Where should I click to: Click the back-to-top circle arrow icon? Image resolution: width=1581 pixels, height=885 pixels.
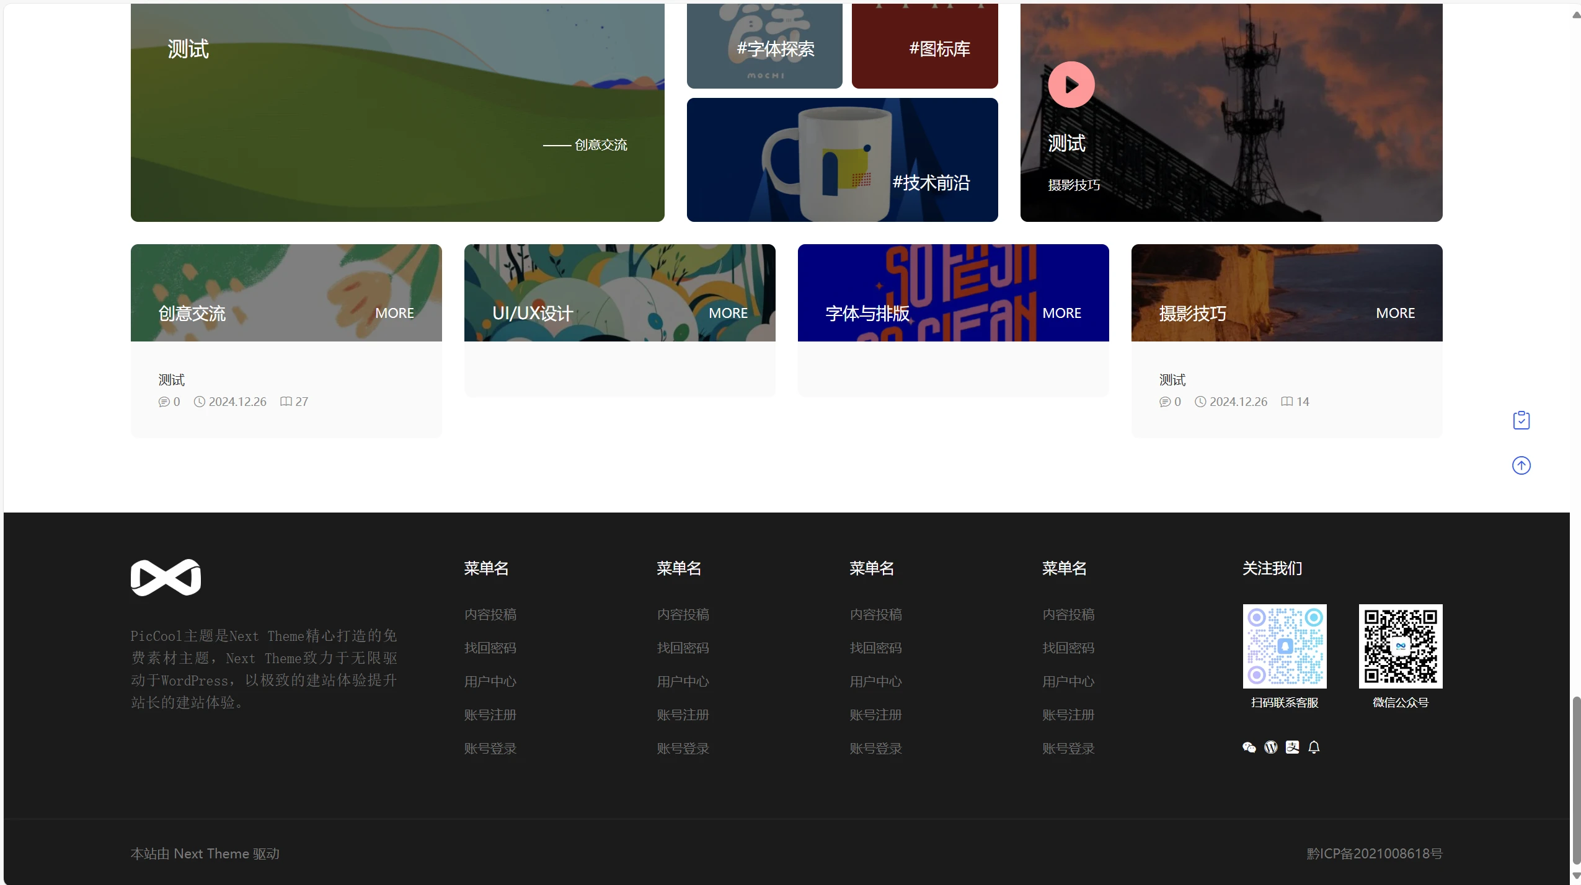tap(1522, 465)
